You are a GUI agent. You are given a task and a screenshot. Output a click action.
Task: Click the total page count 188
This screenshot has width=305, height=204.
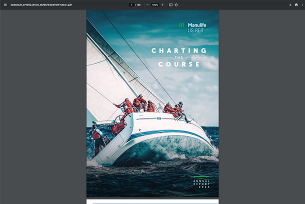click(x=138, y=5)
